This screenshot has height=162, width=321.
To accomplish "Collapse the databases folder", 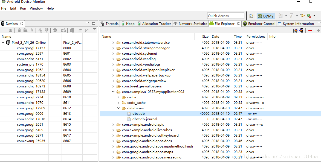I will point(118,108).
